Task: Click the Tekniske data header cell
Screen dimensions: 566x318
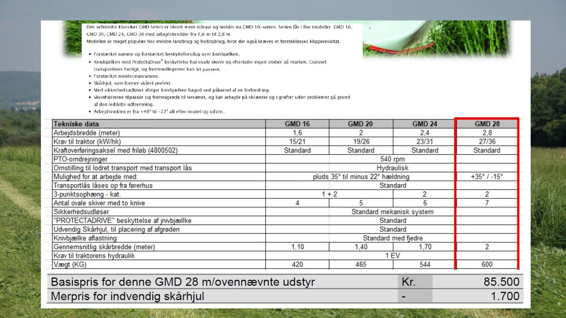Action: (x=76, y=124)
